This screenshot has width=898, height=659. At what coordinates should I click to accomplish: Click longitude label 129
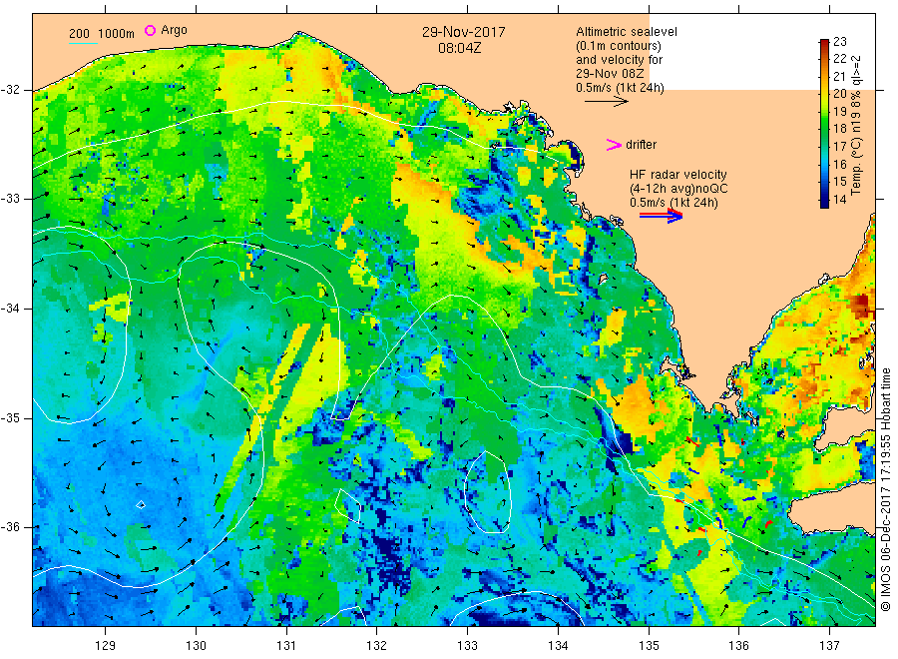(106, 646)
